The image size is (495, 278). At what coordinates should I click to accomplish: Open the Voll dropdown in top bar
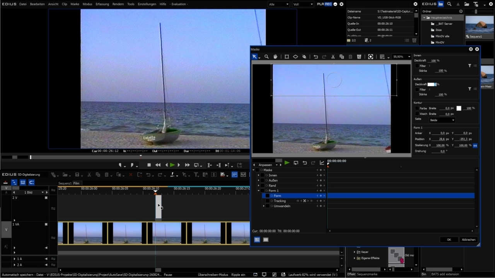(303, 4)
